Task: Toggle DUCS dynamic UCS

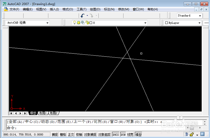Action: tap(116, 135)
